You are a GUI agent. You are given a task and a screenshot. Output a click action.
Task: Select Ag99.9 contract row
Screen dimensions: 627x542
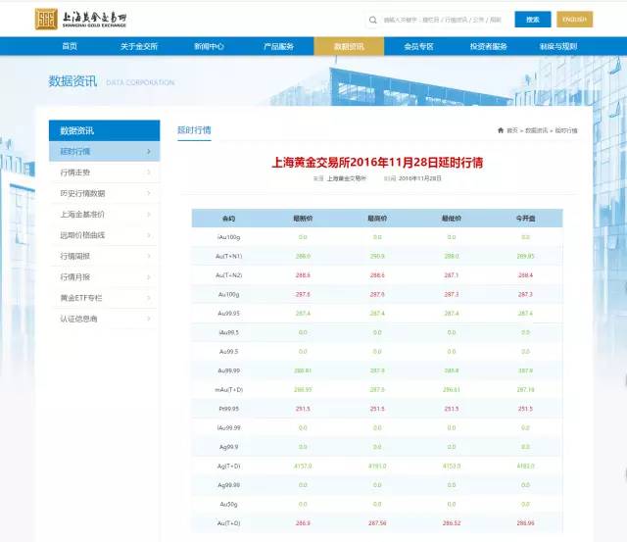coord(377,447)
